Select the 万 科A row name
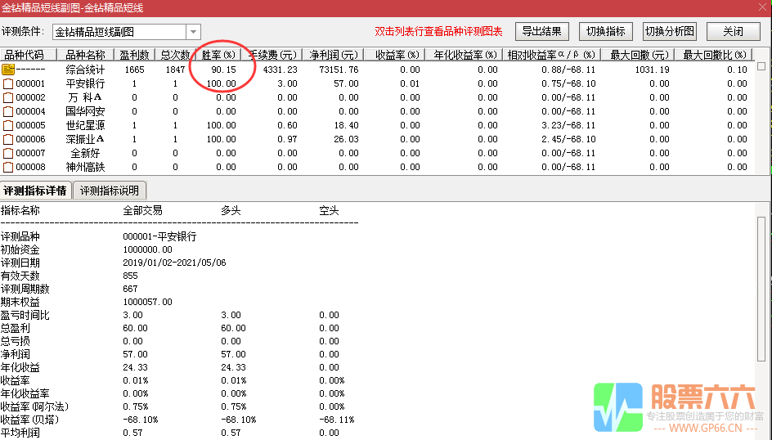This screenshot has width=772, height=440. [x=85, y=97]
